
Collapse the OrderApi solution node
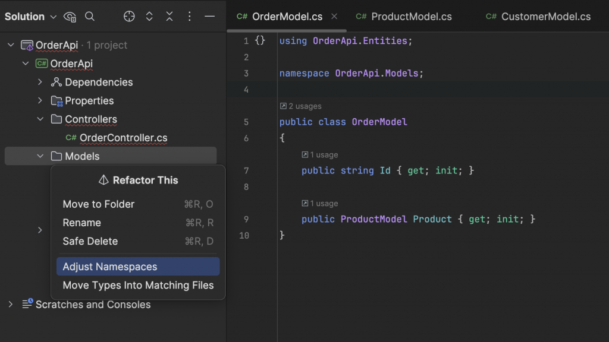click(x=11, y=45)
